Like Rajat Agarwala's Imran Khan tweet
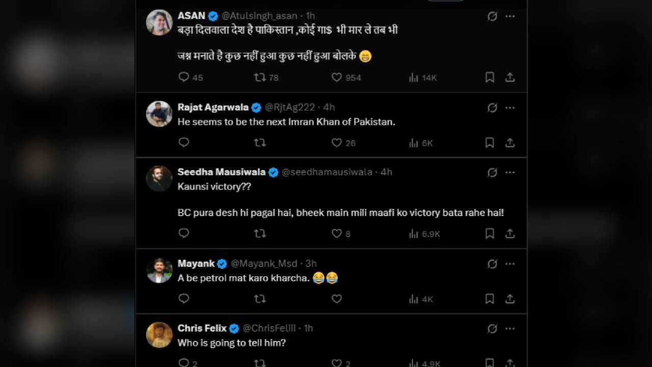 click(x=337, y=143)
